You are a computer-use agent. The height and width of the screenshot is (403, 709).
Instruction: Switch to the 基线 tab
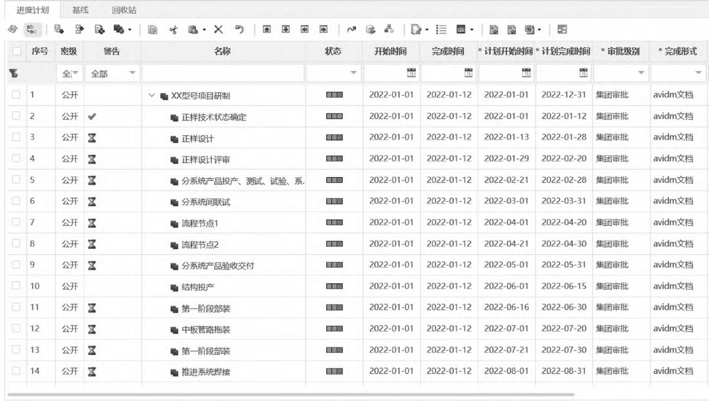point(80,10)
